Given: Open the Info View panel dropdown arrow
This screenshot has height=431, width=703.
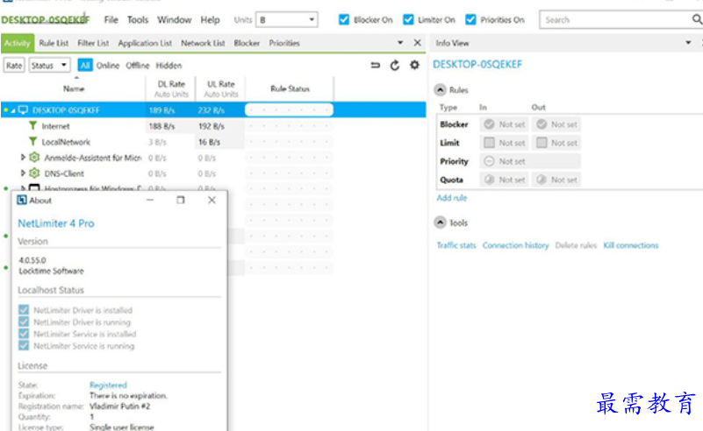Looking at the screenshot, I should (x=688, y=43).
